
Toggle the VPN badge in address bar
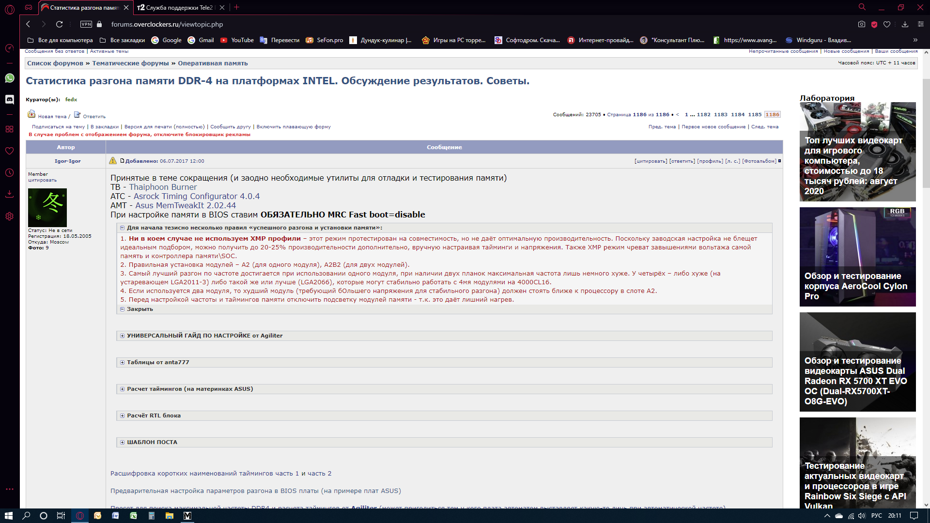pos(86,24)
